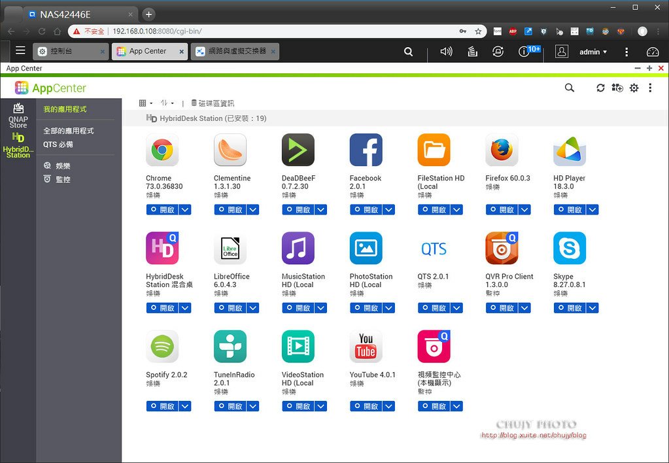Screen dimensions: 669x463
Task: Click the Chrome app icon
Action: (162, 150)
